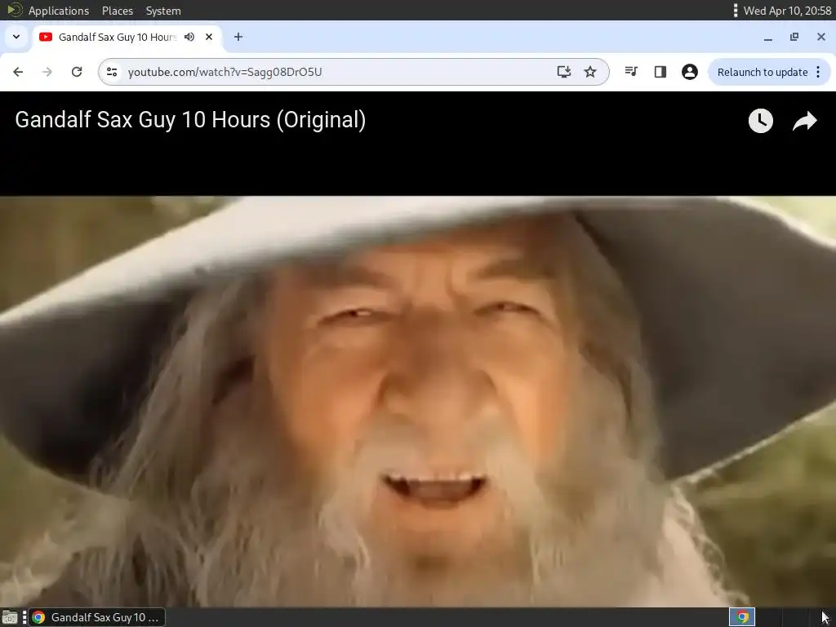
Task: Expand the tab search dropdown
Action: click(x=16, y=37)
